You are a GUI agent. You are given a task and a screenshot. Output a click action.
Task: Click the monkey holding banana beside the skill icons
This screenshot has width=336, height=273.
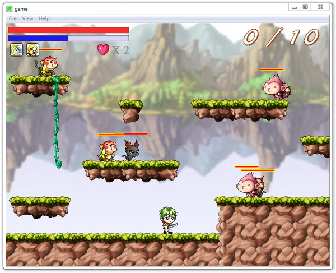[x=46, y=66]
